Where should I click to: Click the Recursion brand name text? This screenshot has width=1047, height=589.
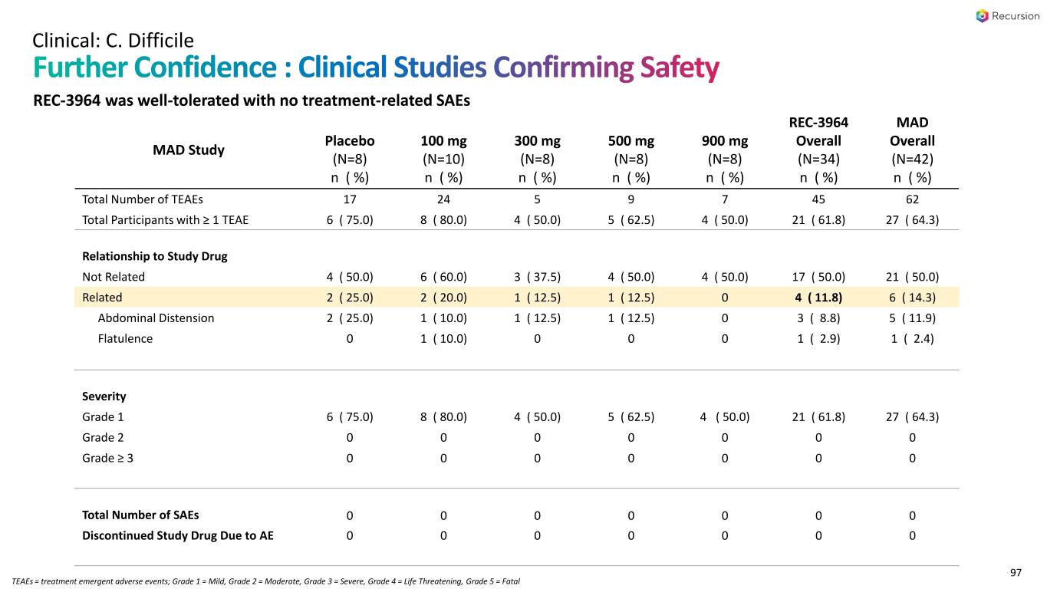tap(1015, 16)
